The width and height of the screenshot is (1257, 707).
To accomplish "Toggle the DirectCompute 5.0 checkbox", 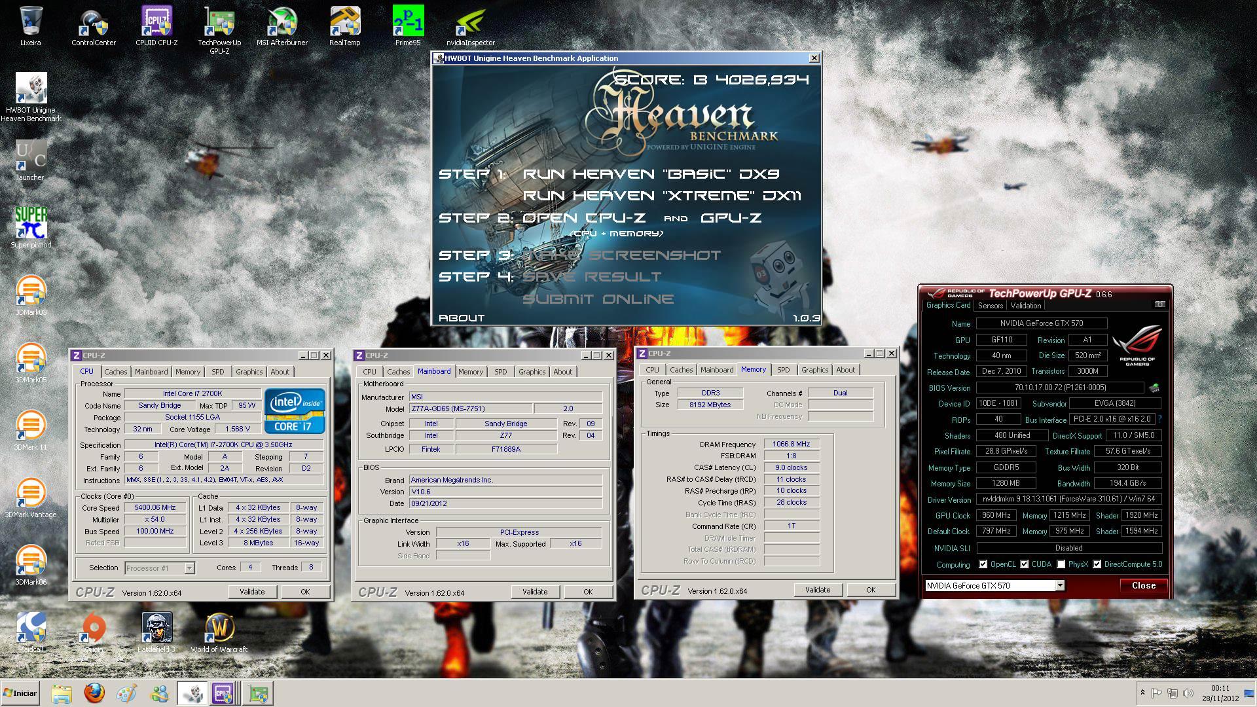I will click(x=1097, y=564).
